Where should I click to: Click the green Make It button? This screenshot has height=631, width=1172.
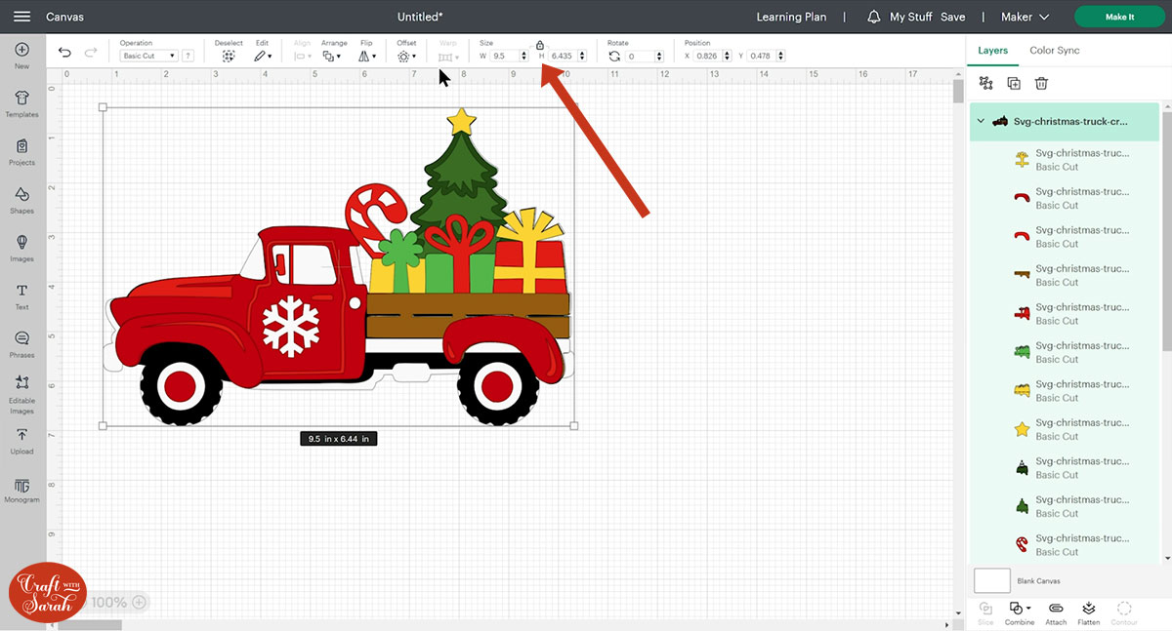tap(1119, 17)
